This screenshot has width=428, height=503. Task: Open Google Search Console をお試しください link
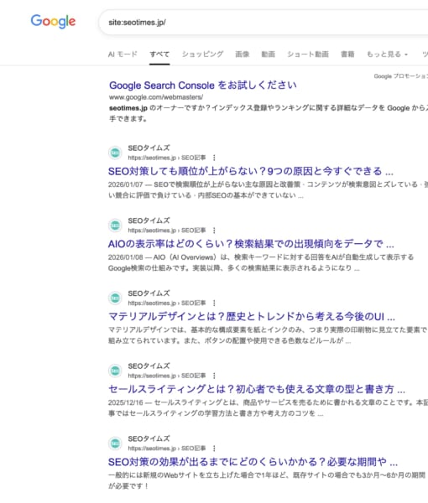(x=202, y=86)
